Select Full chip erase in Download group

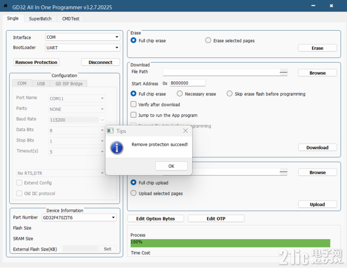[x=148, y=94]
